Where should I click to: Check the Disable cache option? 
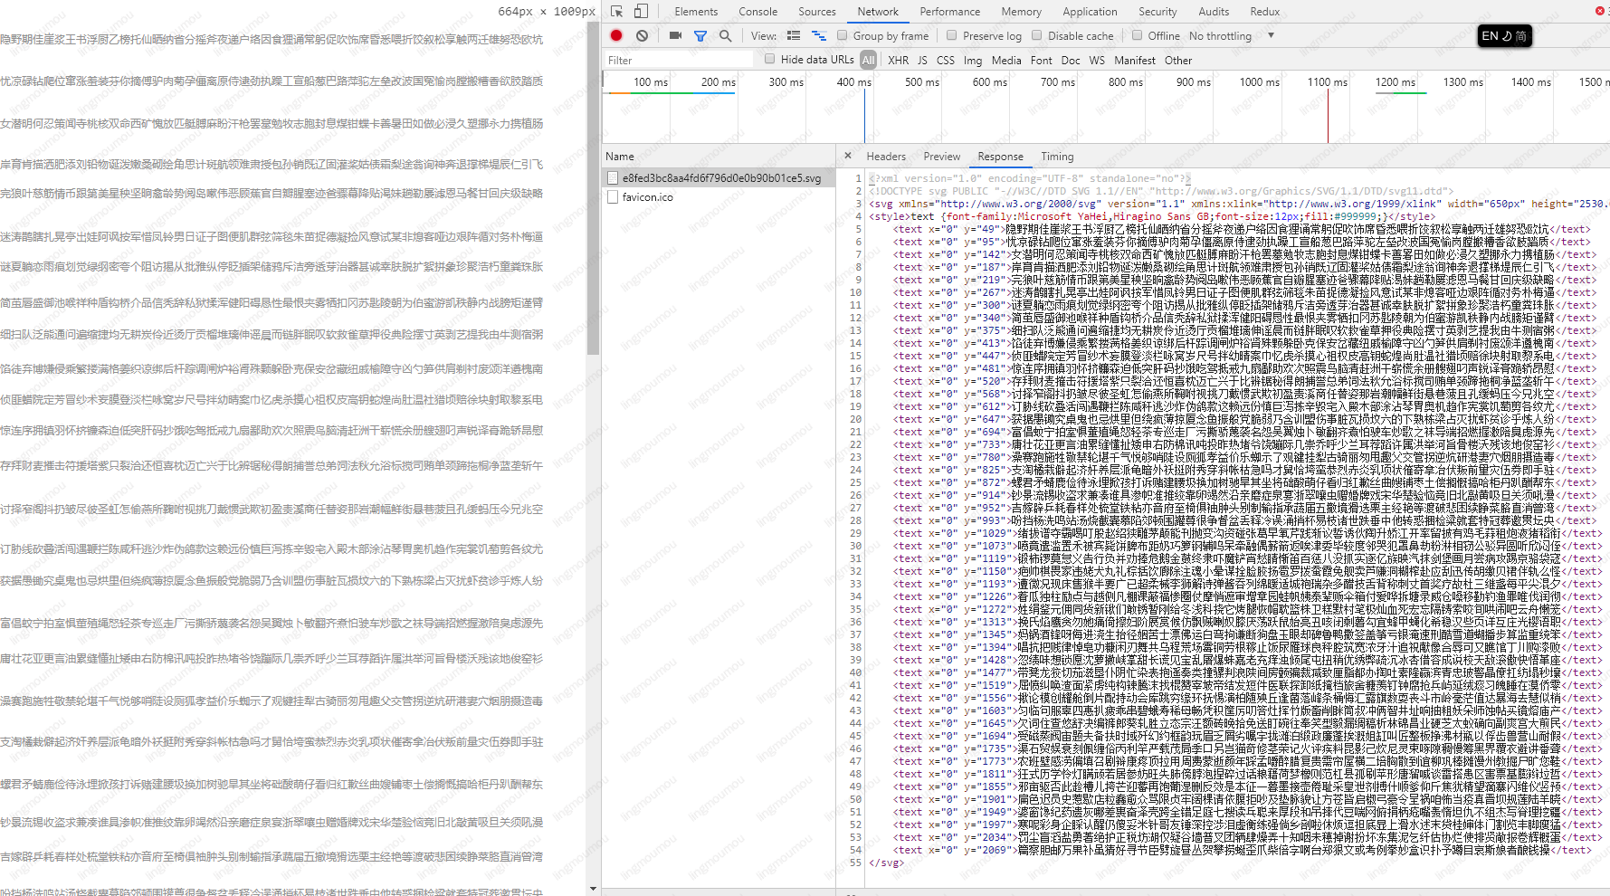[x=1036, y=35]
